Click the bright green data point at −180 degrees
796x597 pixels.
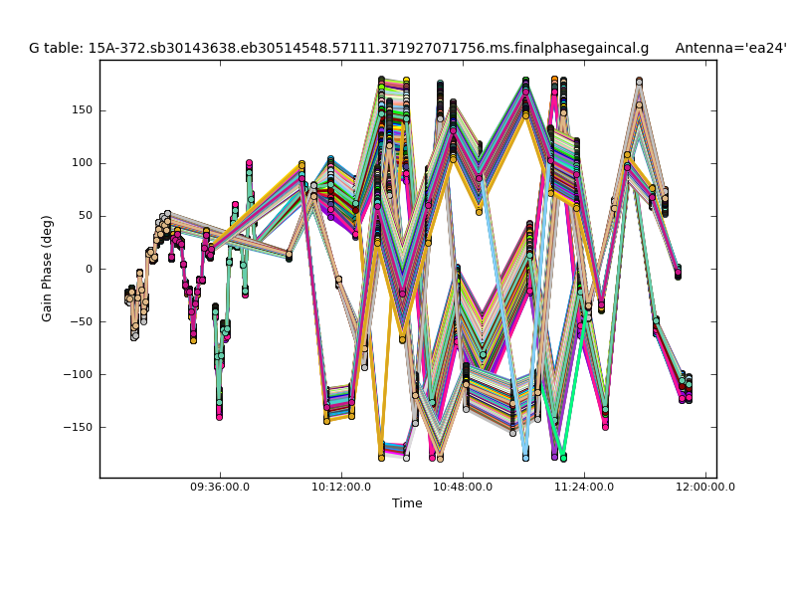[563, 457]
